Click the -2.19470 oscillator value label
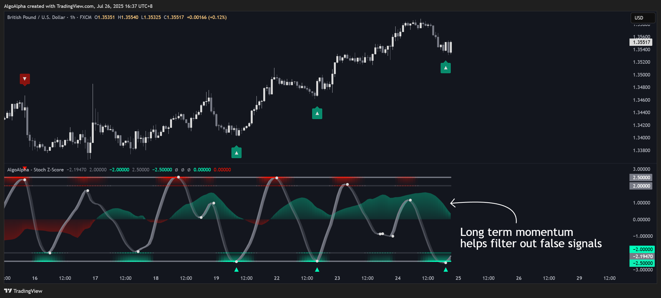 642,256
